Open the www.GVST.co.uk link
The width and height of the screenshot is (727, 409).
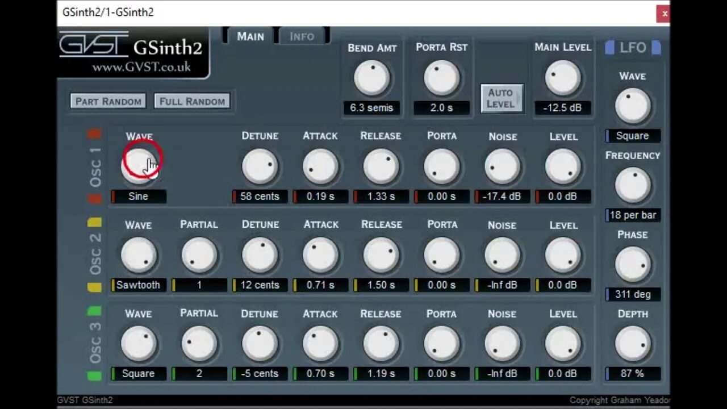coord(141,67)
